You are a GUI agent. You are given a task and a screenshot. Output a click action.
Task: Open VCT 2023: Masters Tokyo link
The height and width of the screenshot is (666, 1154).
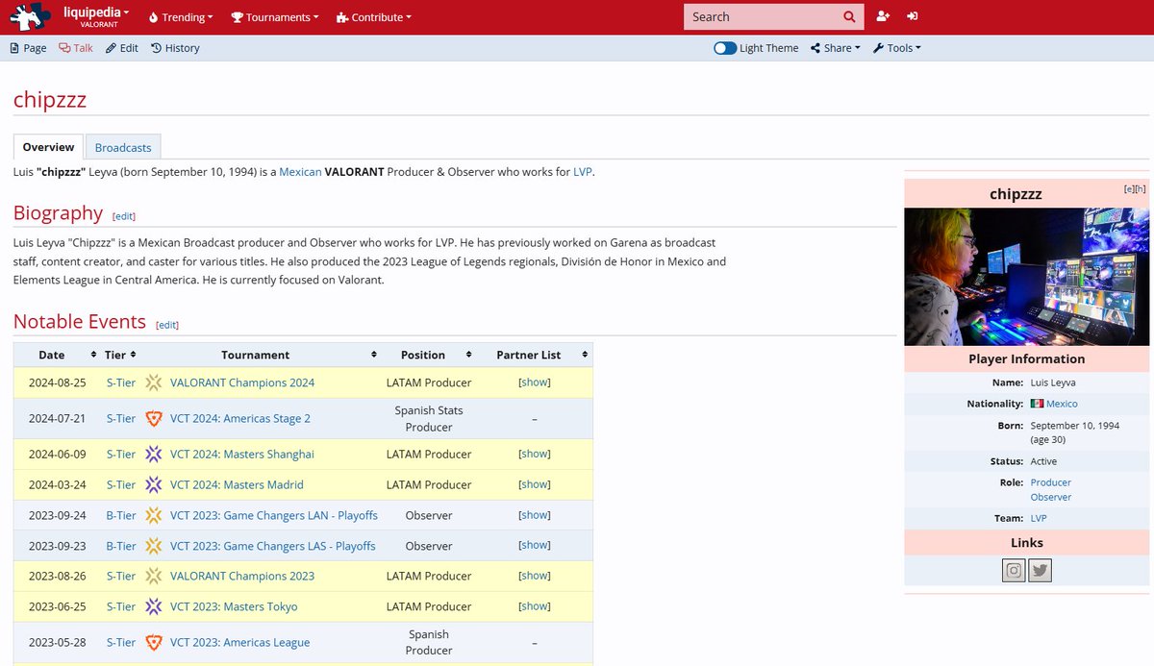pyautogui.click(x=234, y=606)
